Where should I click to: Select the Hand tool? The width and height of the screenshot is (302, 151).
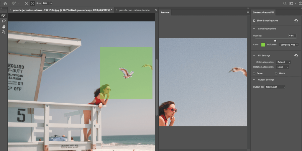(4, 27)
